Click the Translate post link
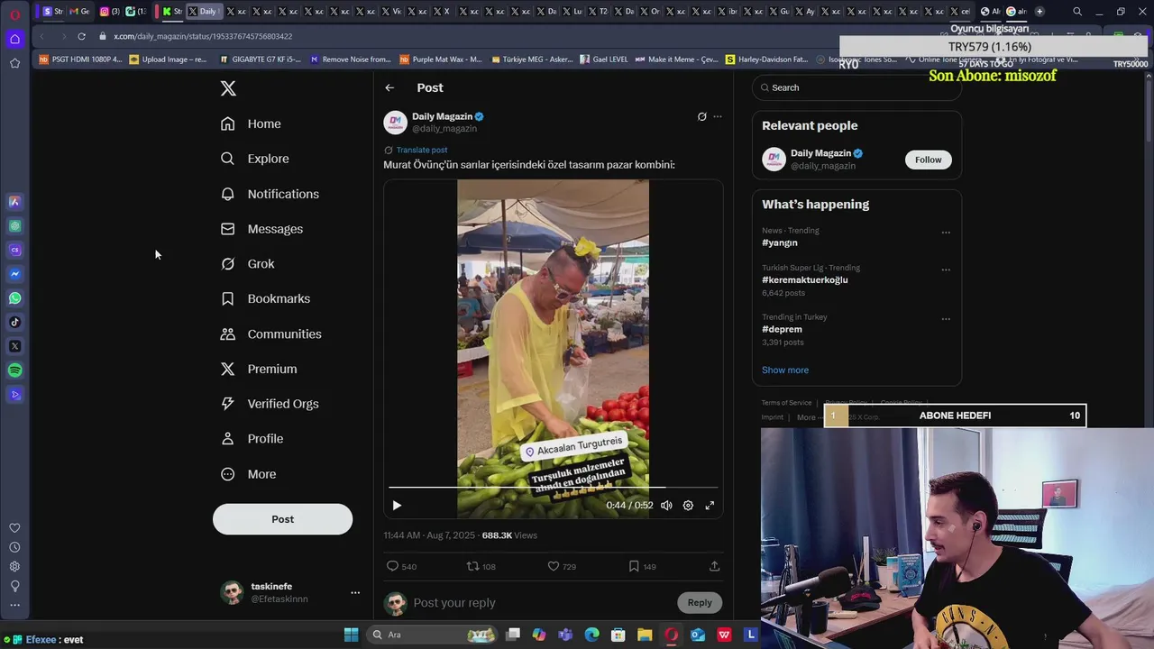Viewport: 1154px width, 649px height. 422,150
